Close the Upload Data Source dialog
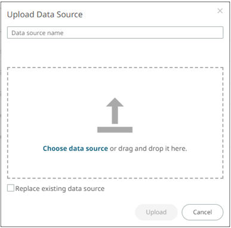 point(220,11)
